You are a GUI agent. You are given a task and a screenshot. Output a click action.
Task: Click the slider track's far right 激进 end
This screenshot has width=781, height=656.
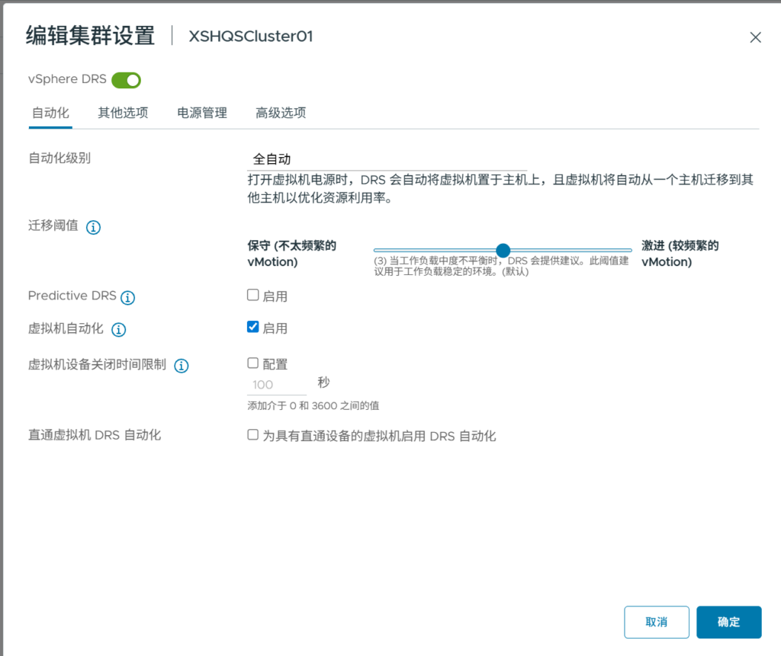[x=630, y=250]
